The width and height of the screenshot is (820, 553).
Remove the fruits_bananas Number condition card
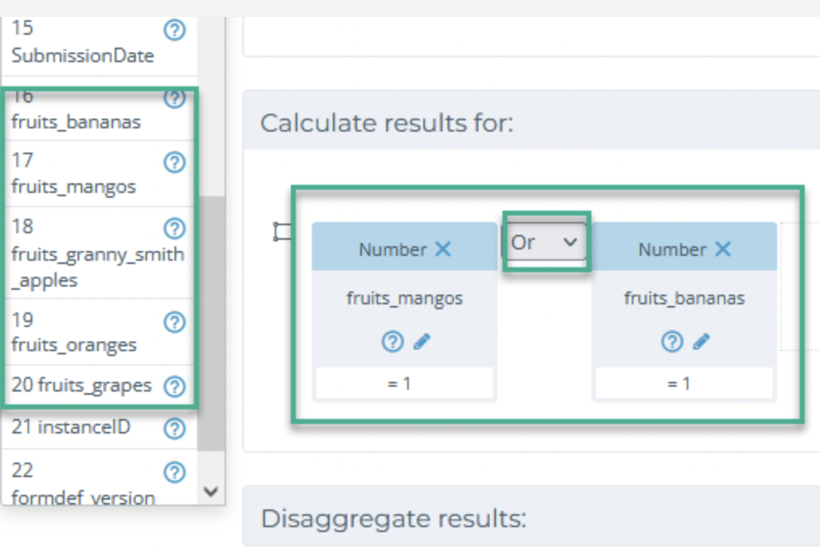click(723, 249)
